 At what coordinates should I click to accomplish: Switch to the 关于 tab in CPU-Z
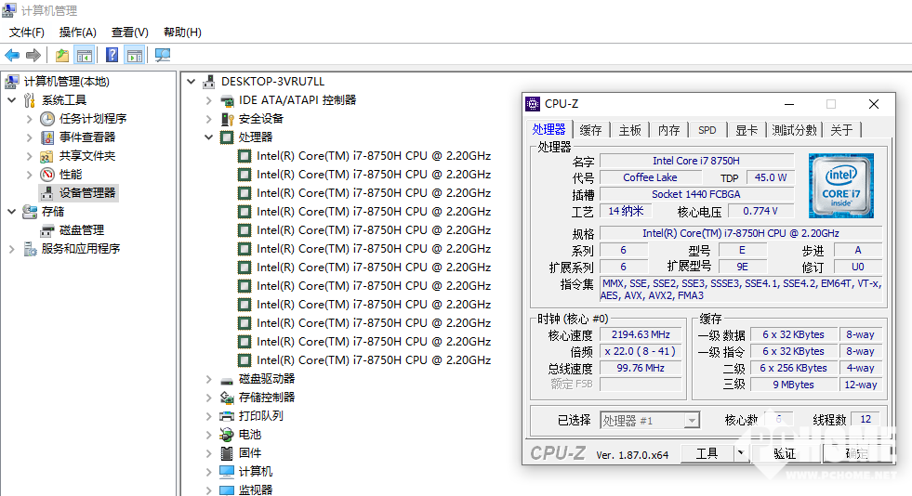[x=841, y=130]
